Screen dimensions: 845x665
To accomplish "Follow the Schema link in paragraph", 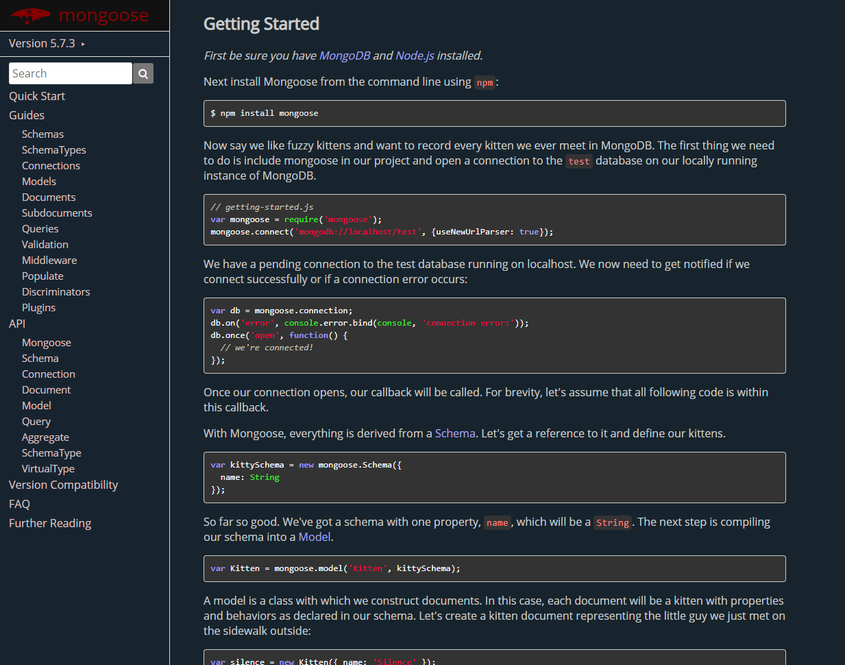I will (x=455, y=433).
